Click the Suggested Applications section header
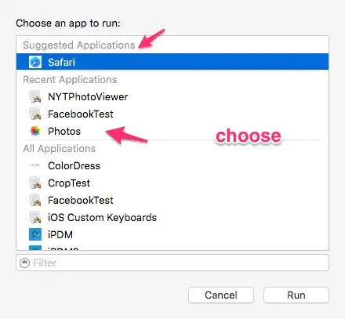This screenshot has height=319, width=345. click(x=79, y=45)
